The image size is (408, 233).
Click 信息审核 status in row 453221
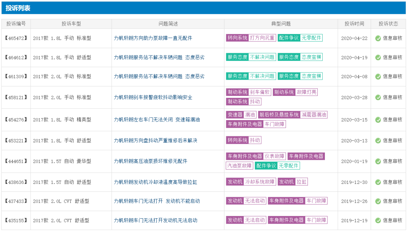coord(393,140)
